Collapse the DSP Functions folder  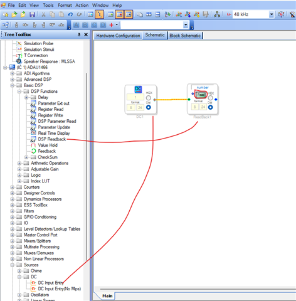coord(19,92)
